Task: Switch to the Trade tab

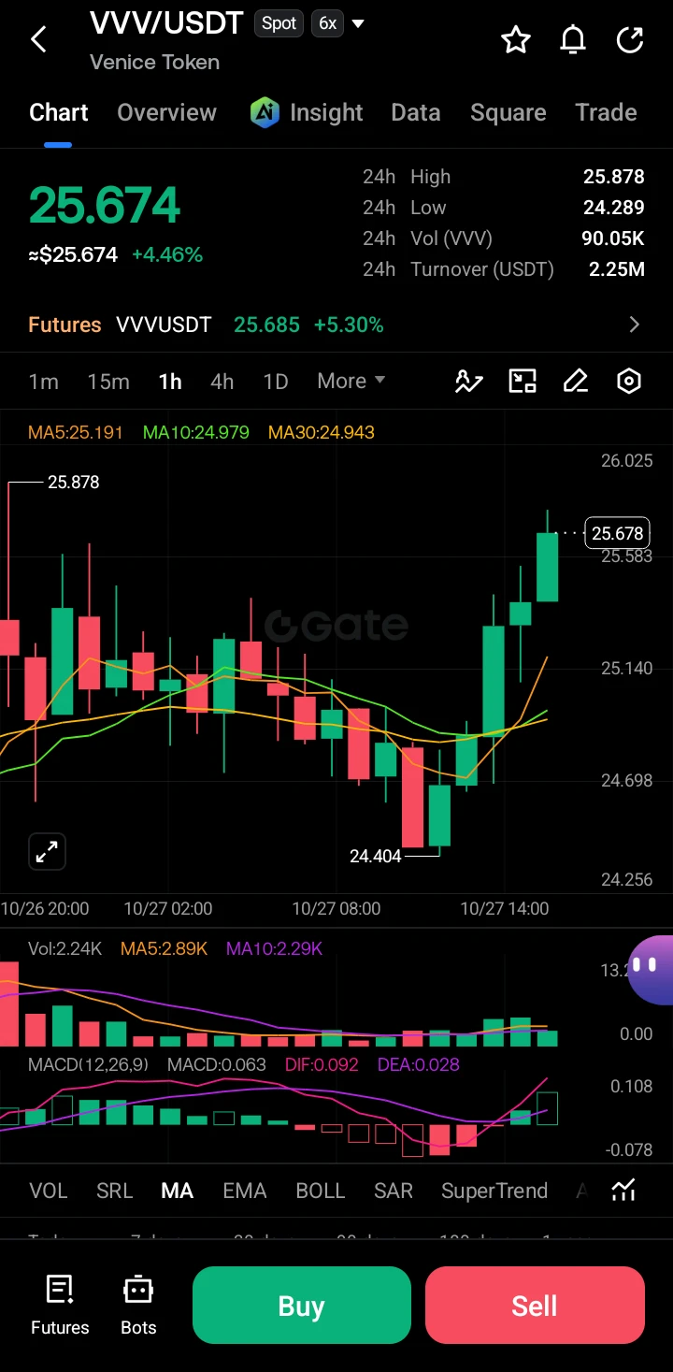Action: point(606,112)
